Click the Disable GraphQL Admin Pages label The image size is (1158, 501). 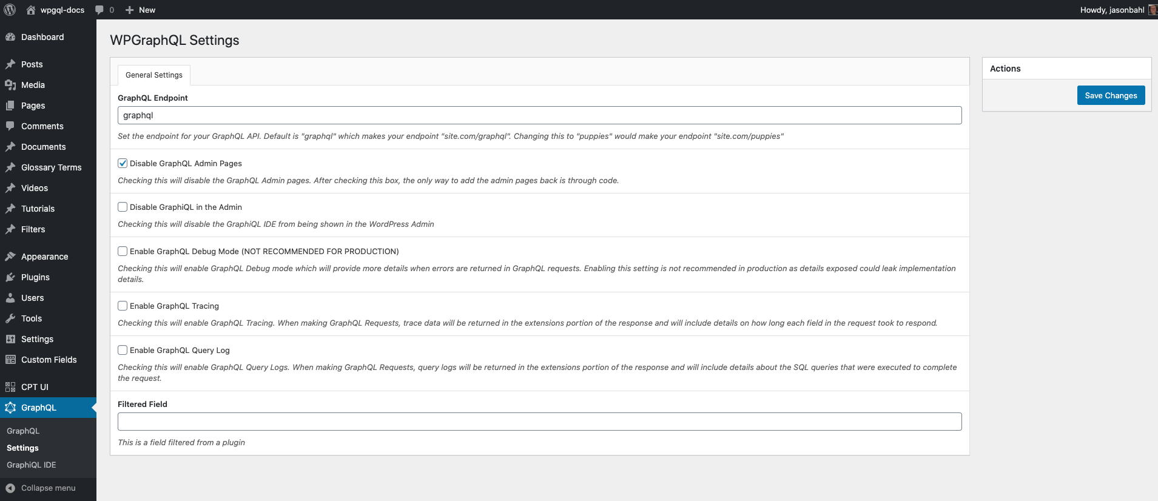(186, 163)
